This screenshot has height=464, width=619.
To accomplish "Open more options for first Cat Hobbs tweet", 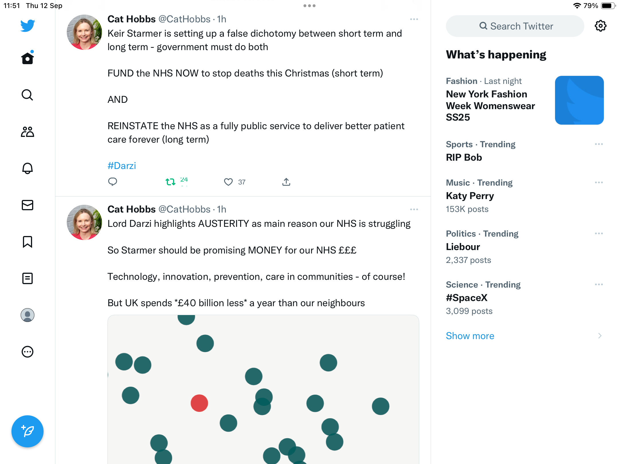I will (414, 19).
